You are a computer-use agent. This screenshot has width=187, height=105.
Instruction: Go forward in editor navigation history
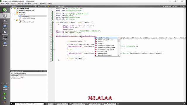(52, 6)
